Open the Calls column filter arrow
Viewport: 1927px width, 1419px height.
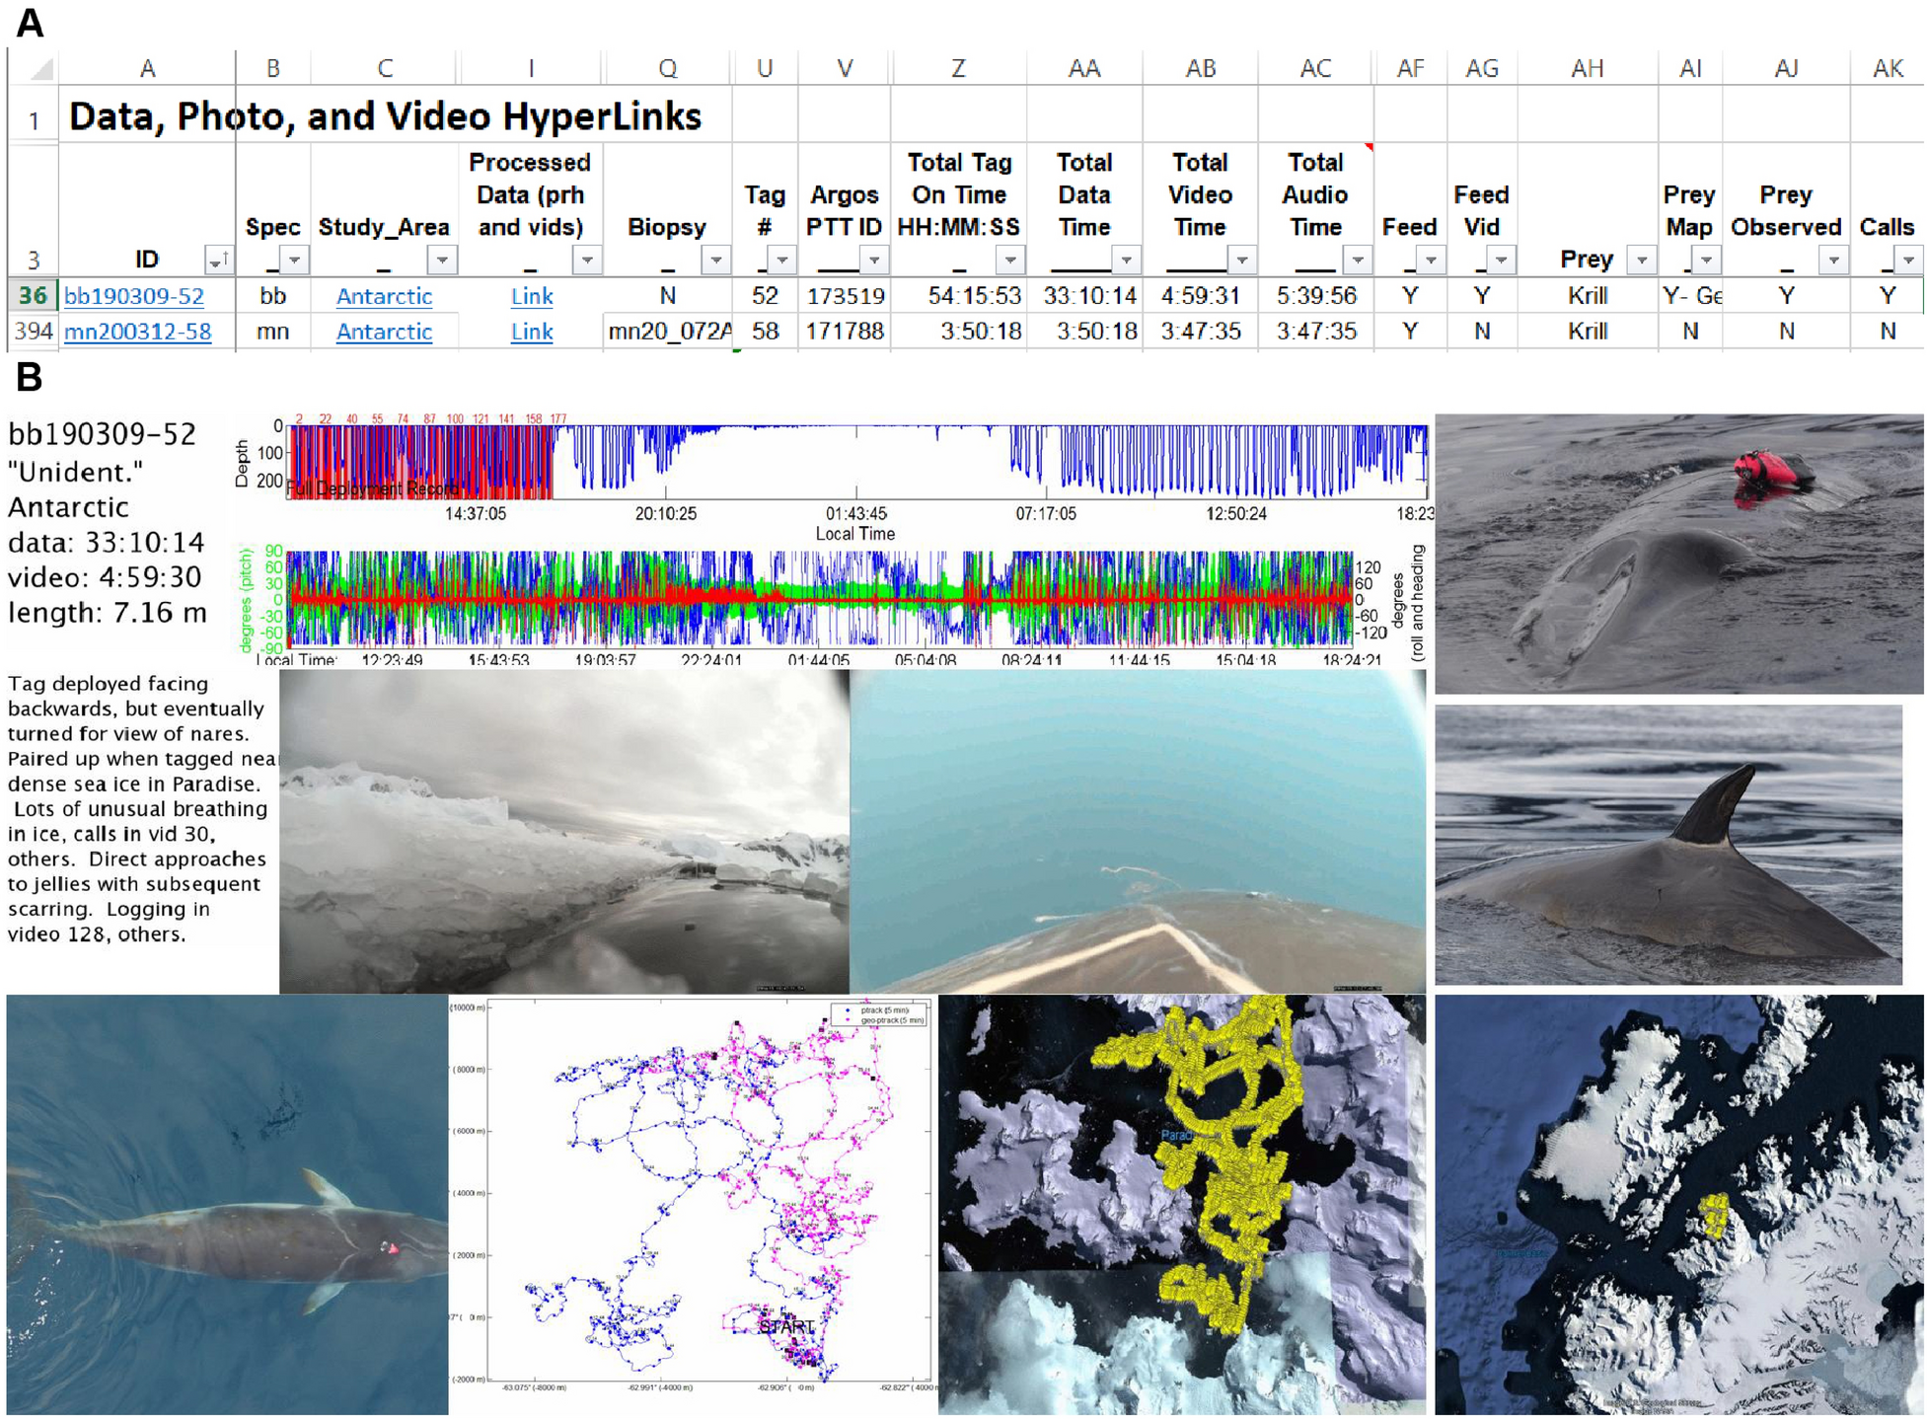[x=1907, y=261]
